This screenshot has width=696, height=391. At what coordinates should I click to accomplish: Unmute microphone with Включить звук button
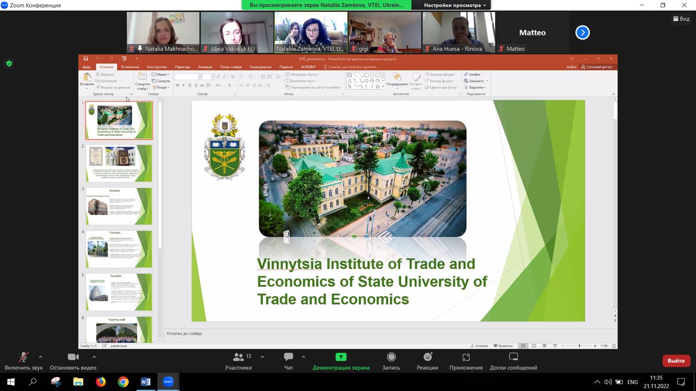coord(23,357)
